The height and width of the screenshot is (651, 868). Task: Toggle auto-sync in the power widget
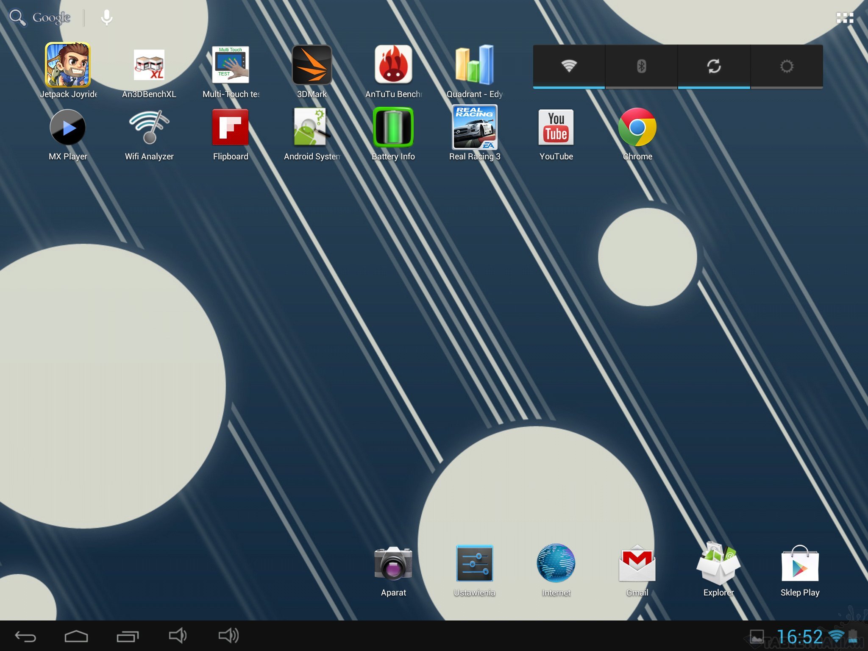point(714,66)
